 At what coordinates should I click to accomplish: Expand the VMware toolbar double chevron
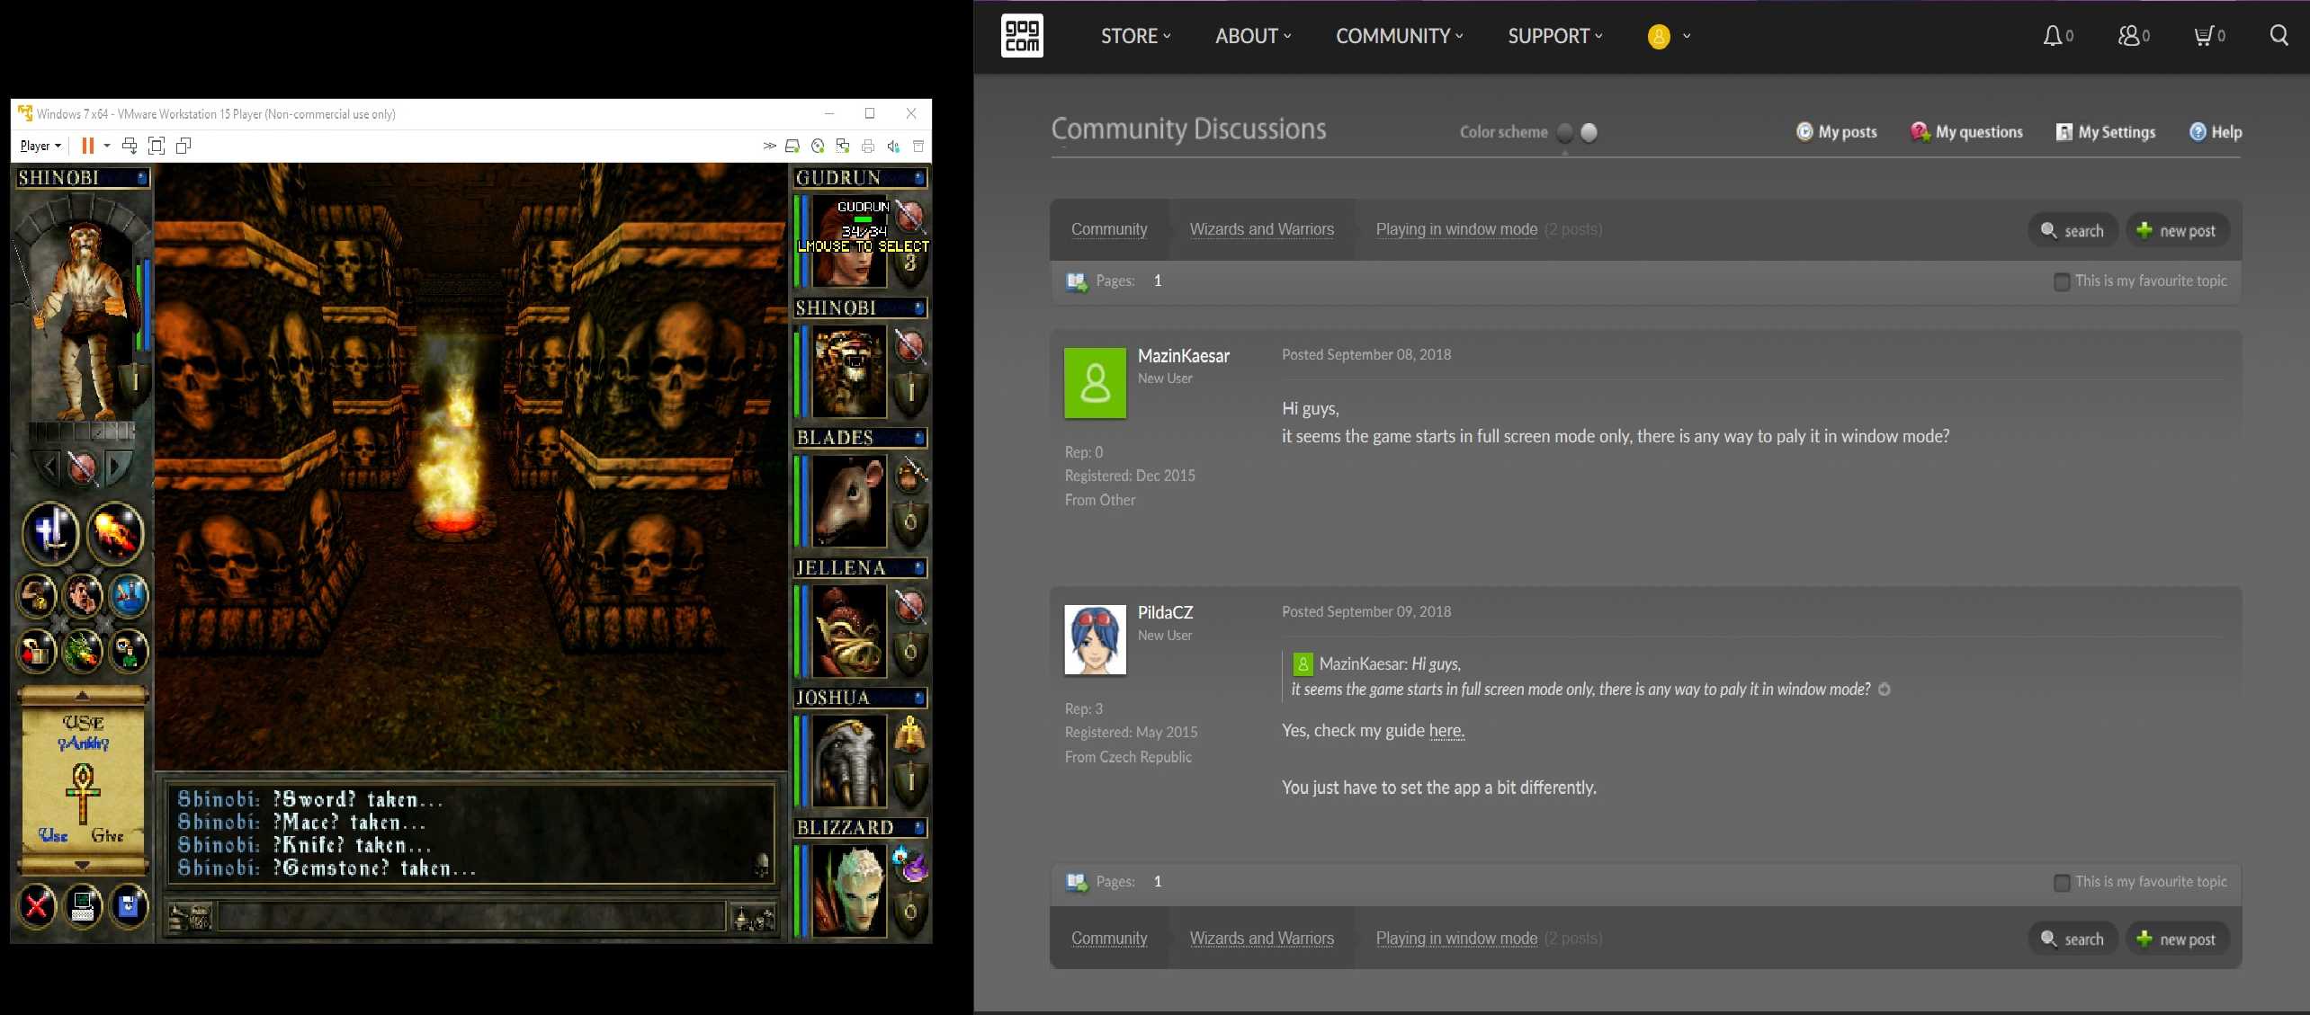[769, 146]
